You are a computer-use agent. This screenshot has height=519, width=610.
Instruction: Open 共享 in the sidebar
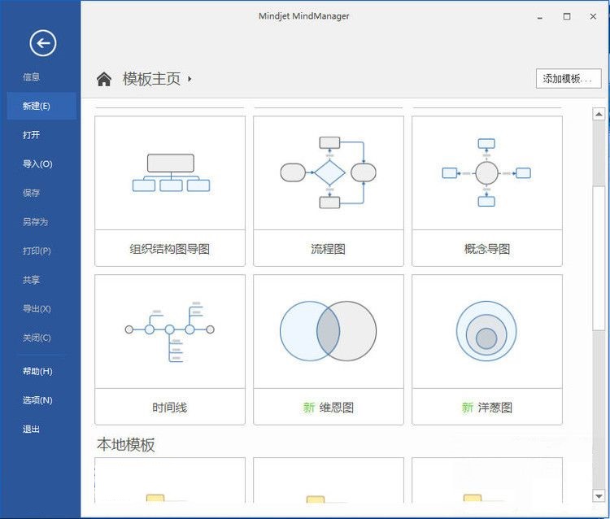point(31,280)
